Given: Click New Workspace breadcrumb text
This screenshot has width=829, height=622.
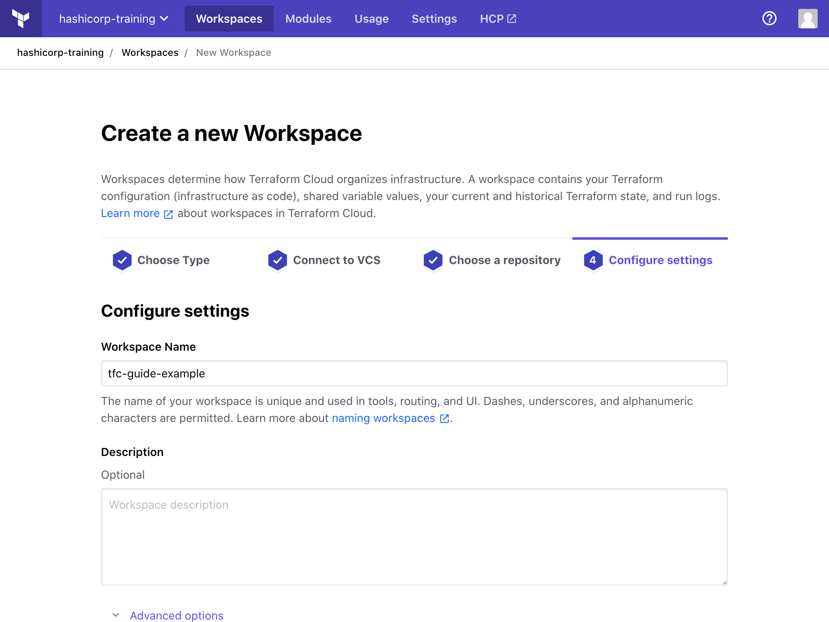Looking at the screenshot, I should click(234, 53).
